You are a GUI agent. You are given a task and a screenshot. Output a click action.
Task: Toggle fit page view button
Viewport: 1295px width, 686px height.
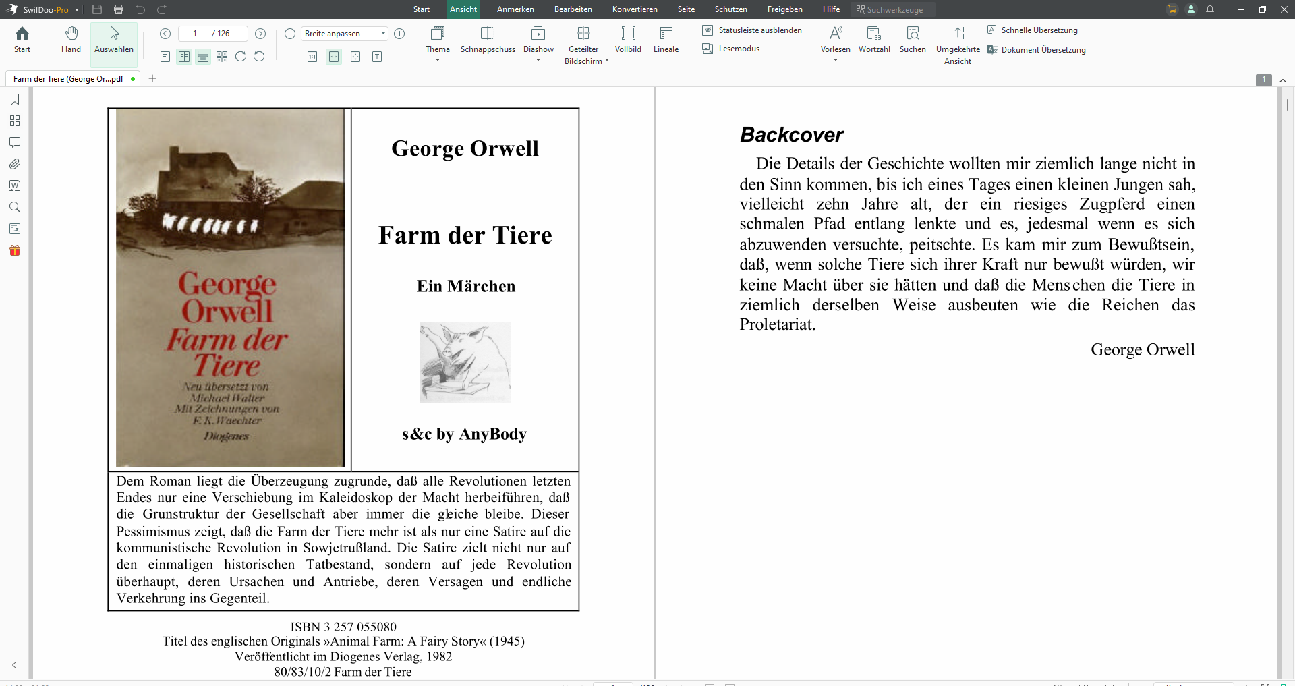coord(355,57)
